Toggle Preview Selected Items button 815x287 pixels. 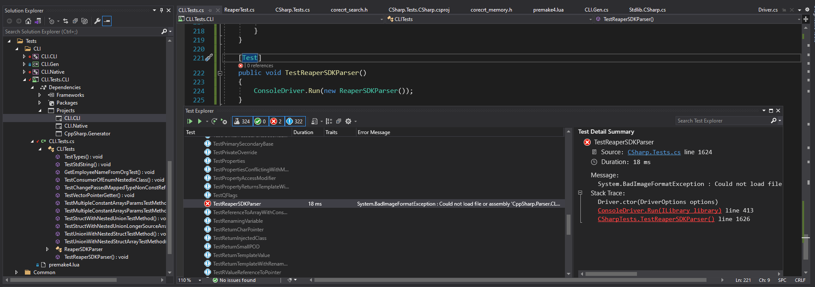107,21
